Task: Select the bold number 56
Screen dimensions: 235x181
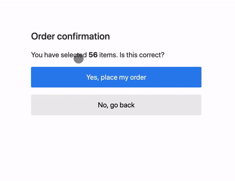Action: pyautogui.click(x=93, y=55)
